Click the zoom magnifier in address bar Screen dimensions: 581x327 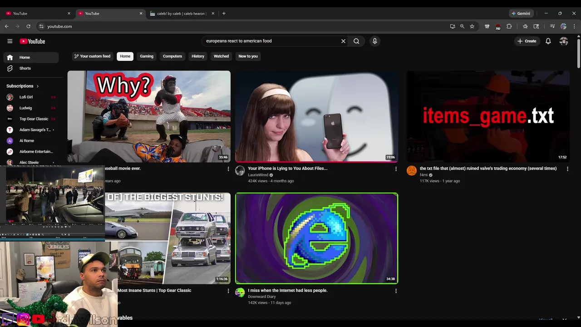(x=462, y=26)
